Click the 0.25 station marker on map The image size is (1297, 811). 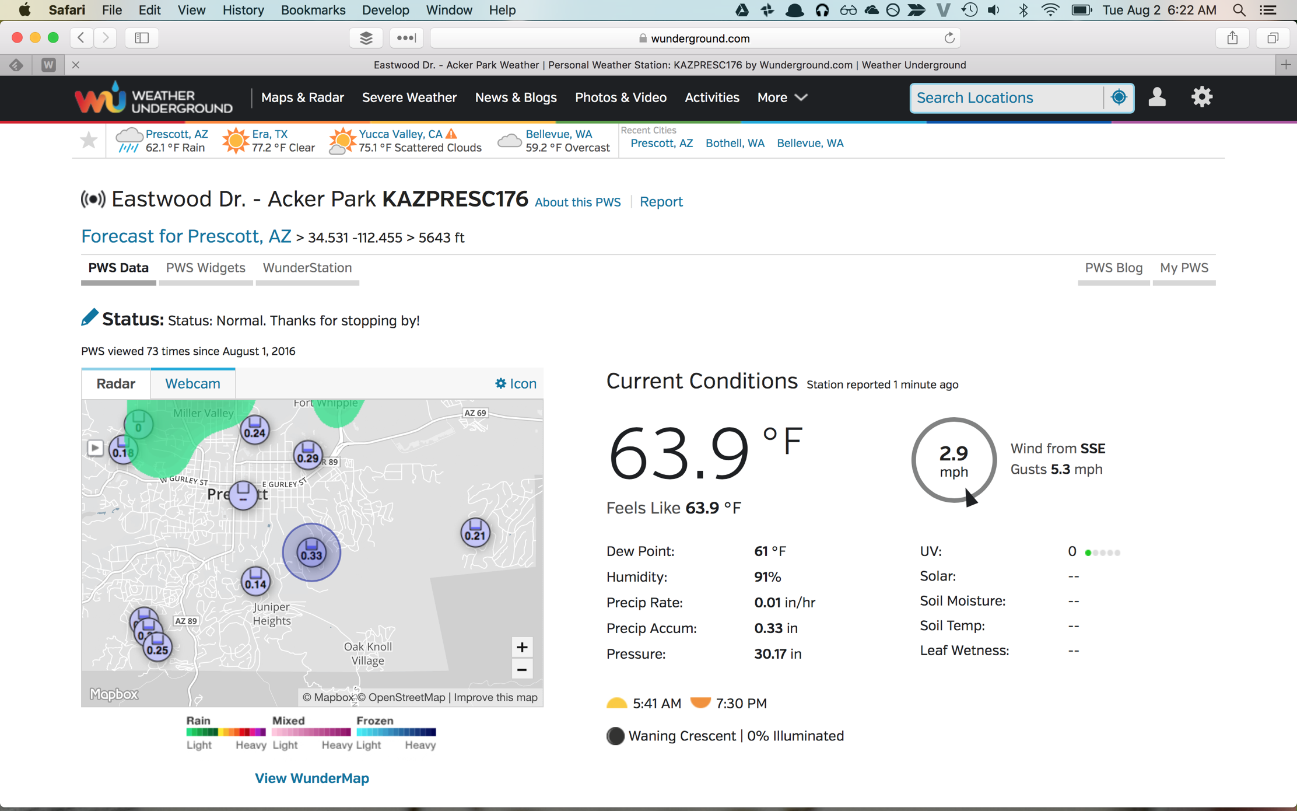157,646
